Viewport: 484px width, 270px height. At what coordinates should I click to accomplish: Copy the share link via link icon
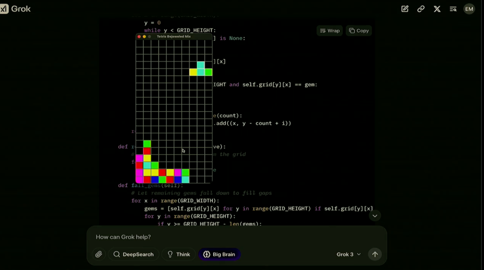pyautogui.click(x=421, y=9)
